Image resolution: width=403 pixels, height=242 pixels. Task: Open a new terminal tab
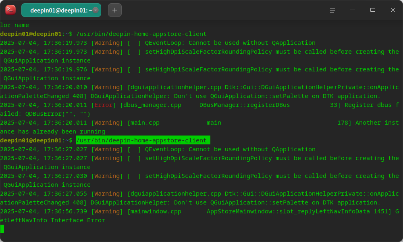[114, 10]
